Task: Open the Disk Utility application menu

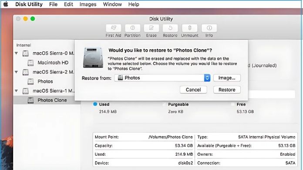Action: pyautogui.click(x=29, y=4)
